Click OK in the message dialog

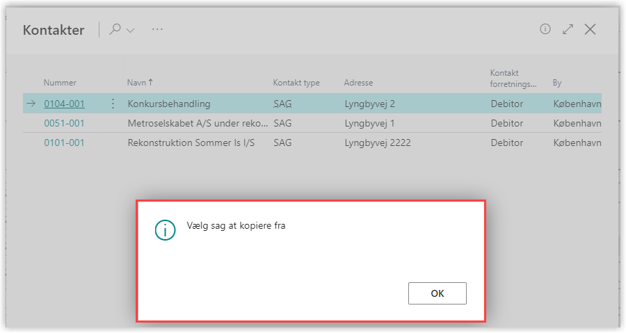click(x=437, y=293)
